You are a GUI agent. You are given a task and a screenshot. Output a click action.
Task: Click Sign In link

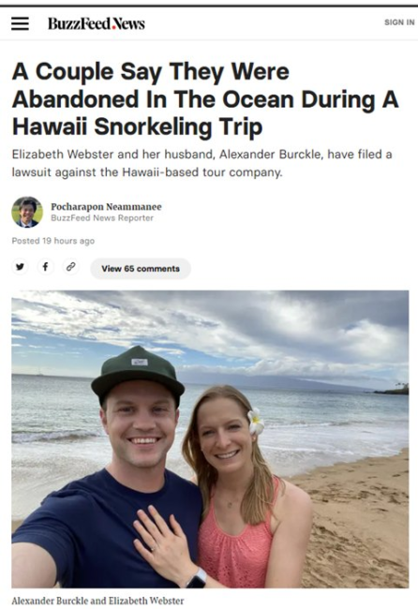pyautogui.click(x=399, y=22)
